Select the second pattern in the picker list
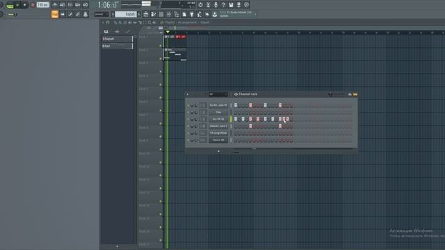445x250 pixels. click(x=118, y=46)
